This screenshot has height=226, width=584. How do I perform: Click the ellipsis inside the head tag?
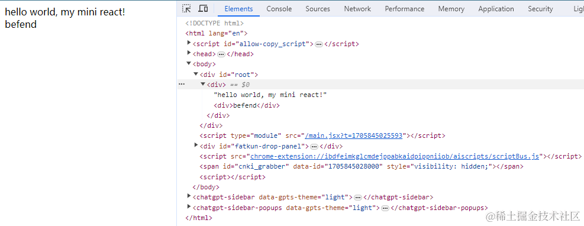tap(221, 54)
